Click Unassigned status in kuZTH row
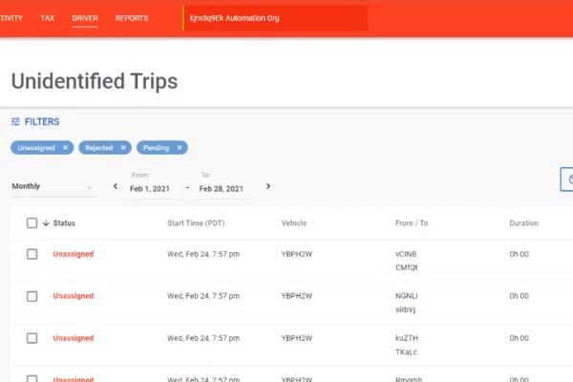 74,338
